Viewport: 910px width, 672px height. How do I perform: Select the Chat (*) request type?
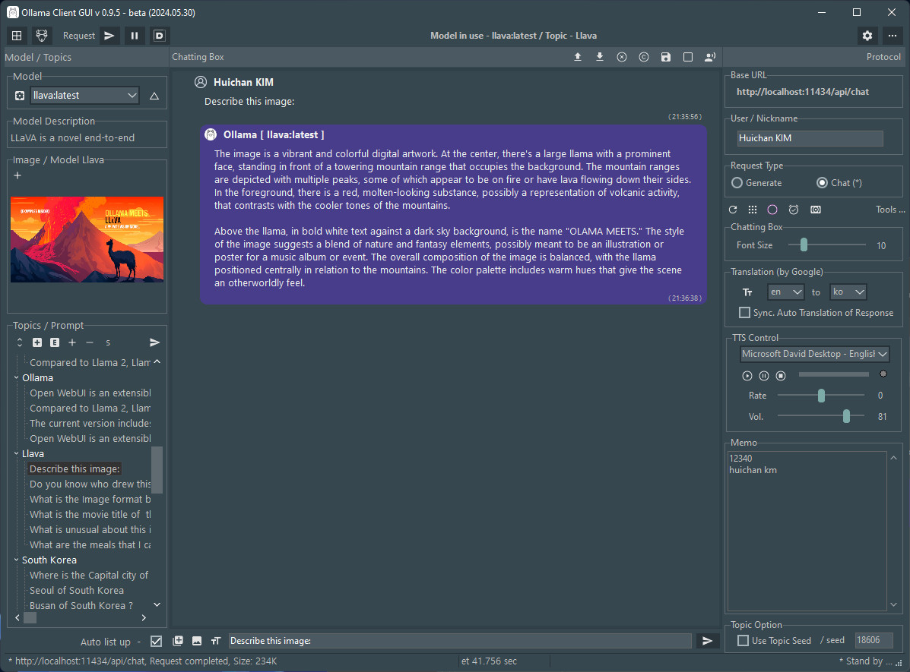click(839, 183)
